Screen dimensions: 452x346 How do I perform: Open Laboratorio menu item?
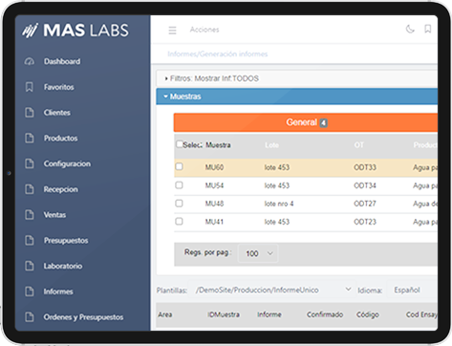63,266
